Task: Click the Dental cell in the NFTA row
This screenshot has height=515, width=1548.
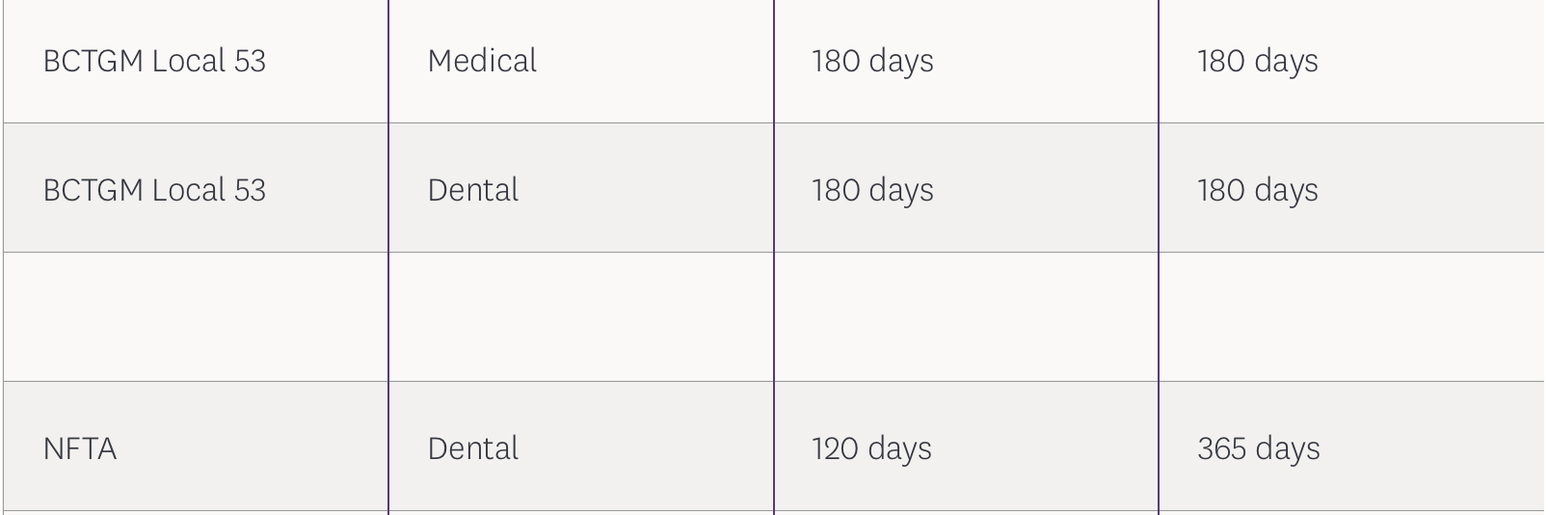Action: tap(472, 448)
